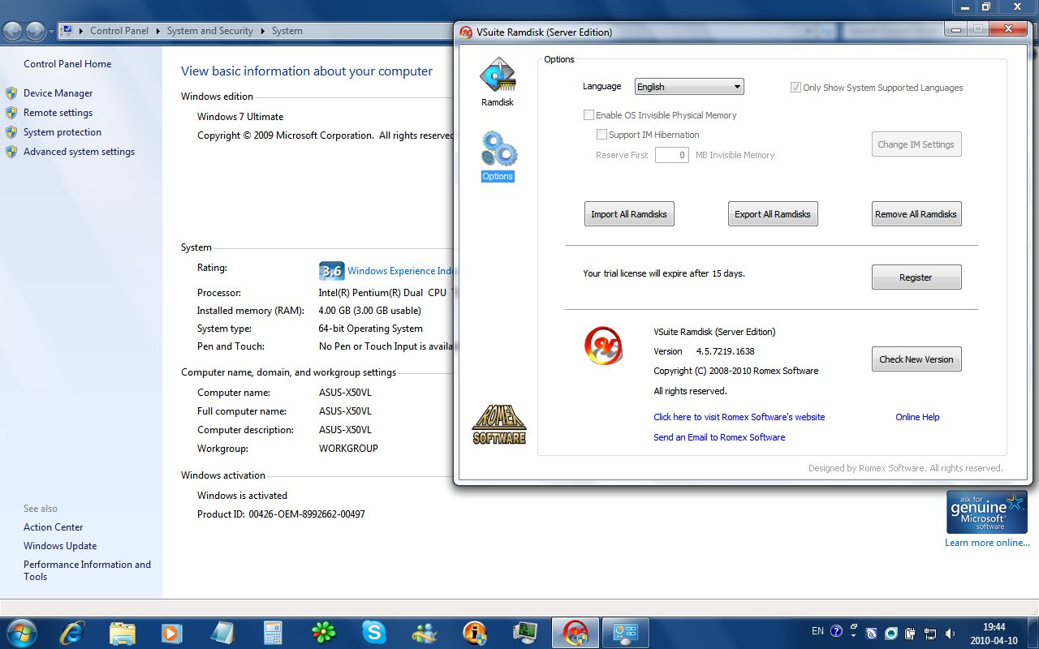The image size is (1039, 649).
Task: Open Device Manager in Control Panel sidebar
Action: (x=58, y=93)
